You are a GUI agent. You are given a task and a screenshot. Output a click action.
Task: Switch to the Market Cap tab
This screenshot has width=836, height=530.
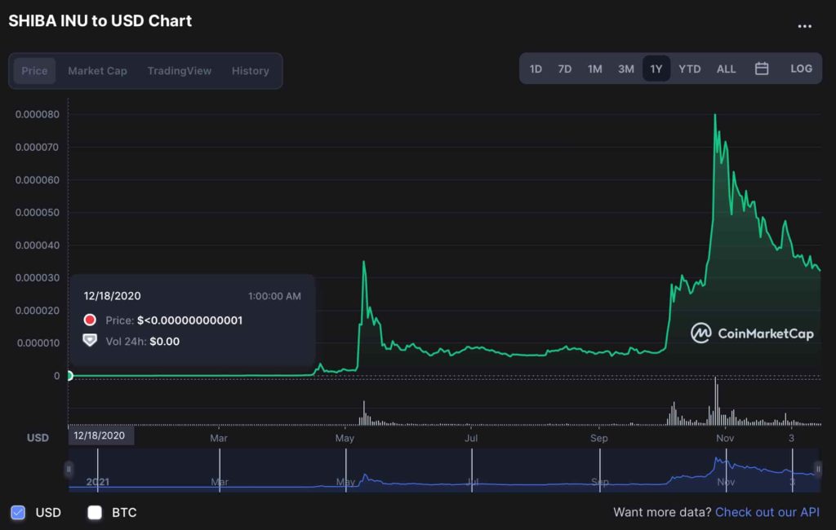[x=98, y=71]
